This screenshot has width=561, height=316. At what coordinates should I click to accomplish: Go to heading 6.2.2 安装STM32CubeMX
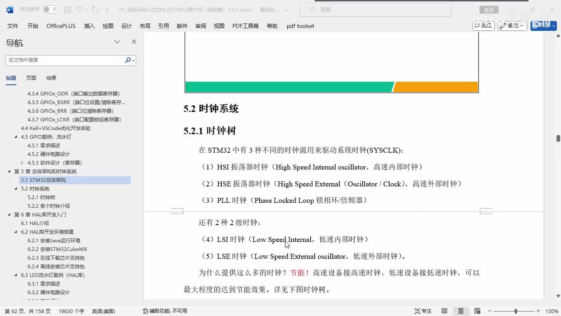point(58,249)
